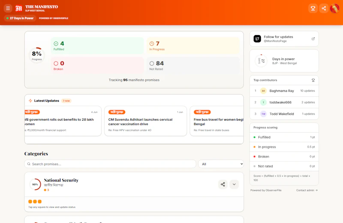This screenshot has width=343, height=223.
Task: Click the Fulfilled 1 pt scoring row
Action: click(284, 137)
